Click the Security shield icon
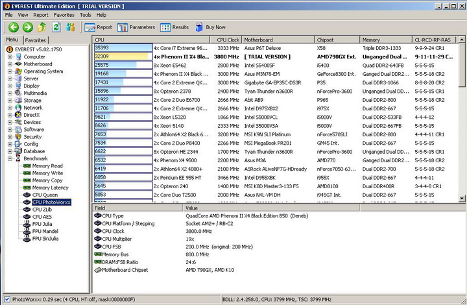Screen dimensions: 467x305 click(x=18, y=137)
